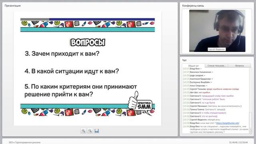Image resolution: width=256 pixels, height=144 pixels.
Task: Click the chat scrollbar thumb
Action: 251,120
